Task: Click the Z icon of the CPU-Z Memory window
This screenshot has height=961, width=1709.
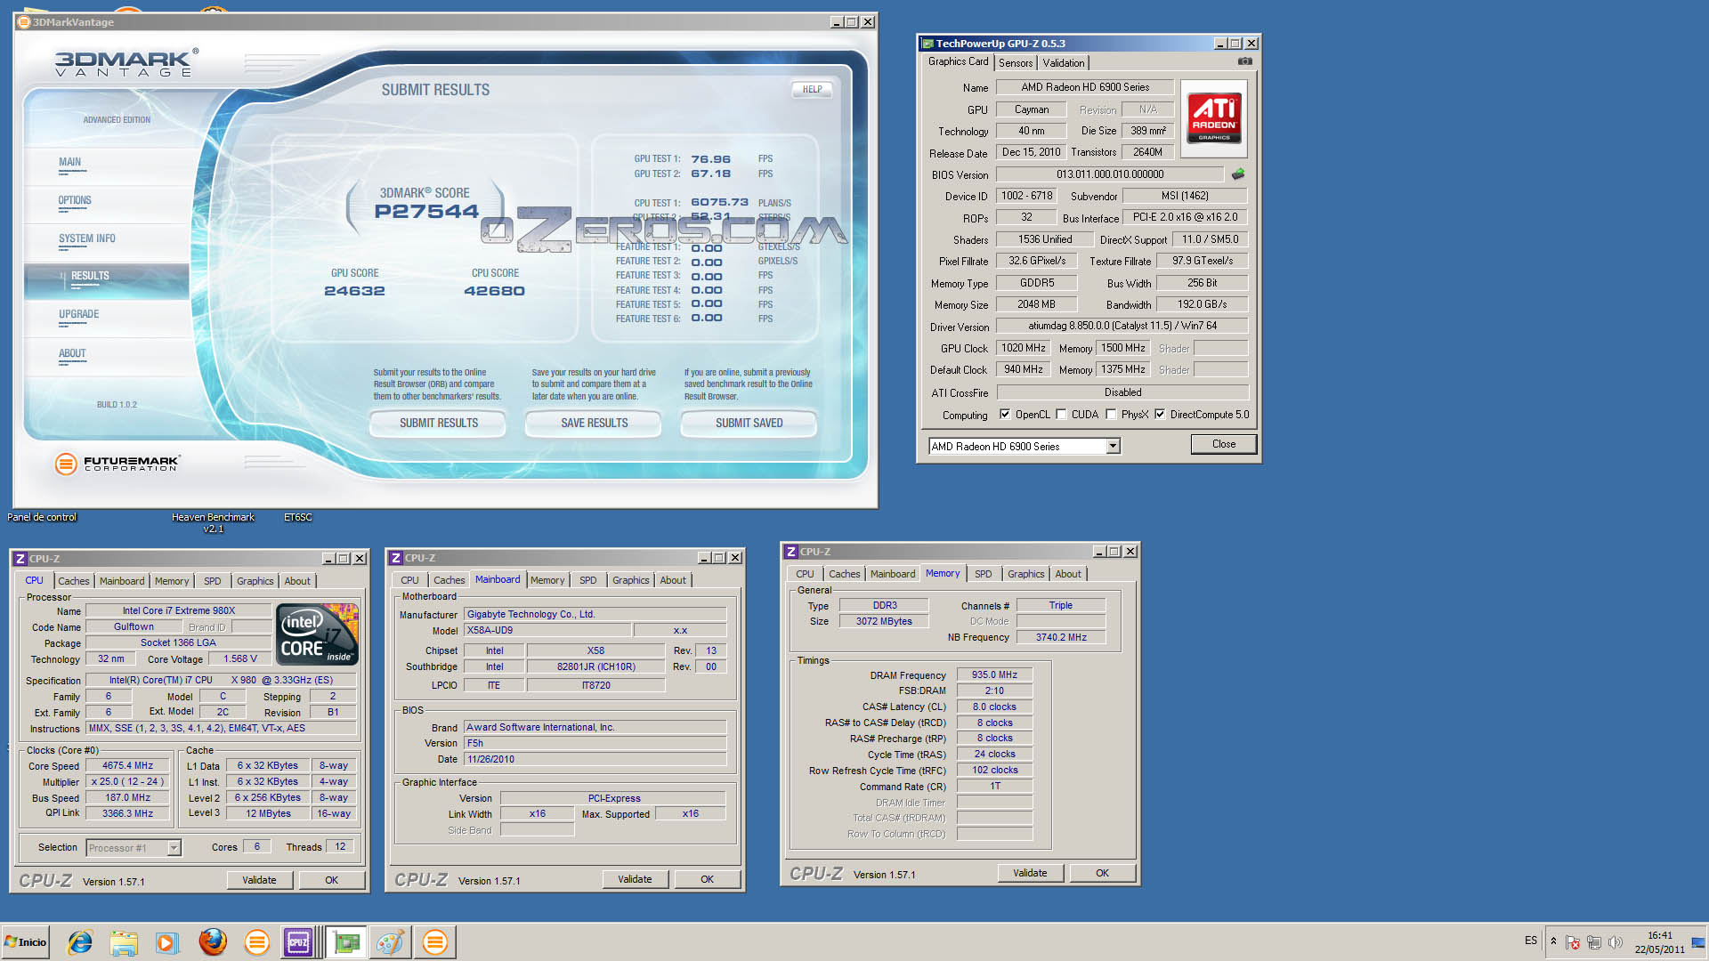Action: [790, 552]
